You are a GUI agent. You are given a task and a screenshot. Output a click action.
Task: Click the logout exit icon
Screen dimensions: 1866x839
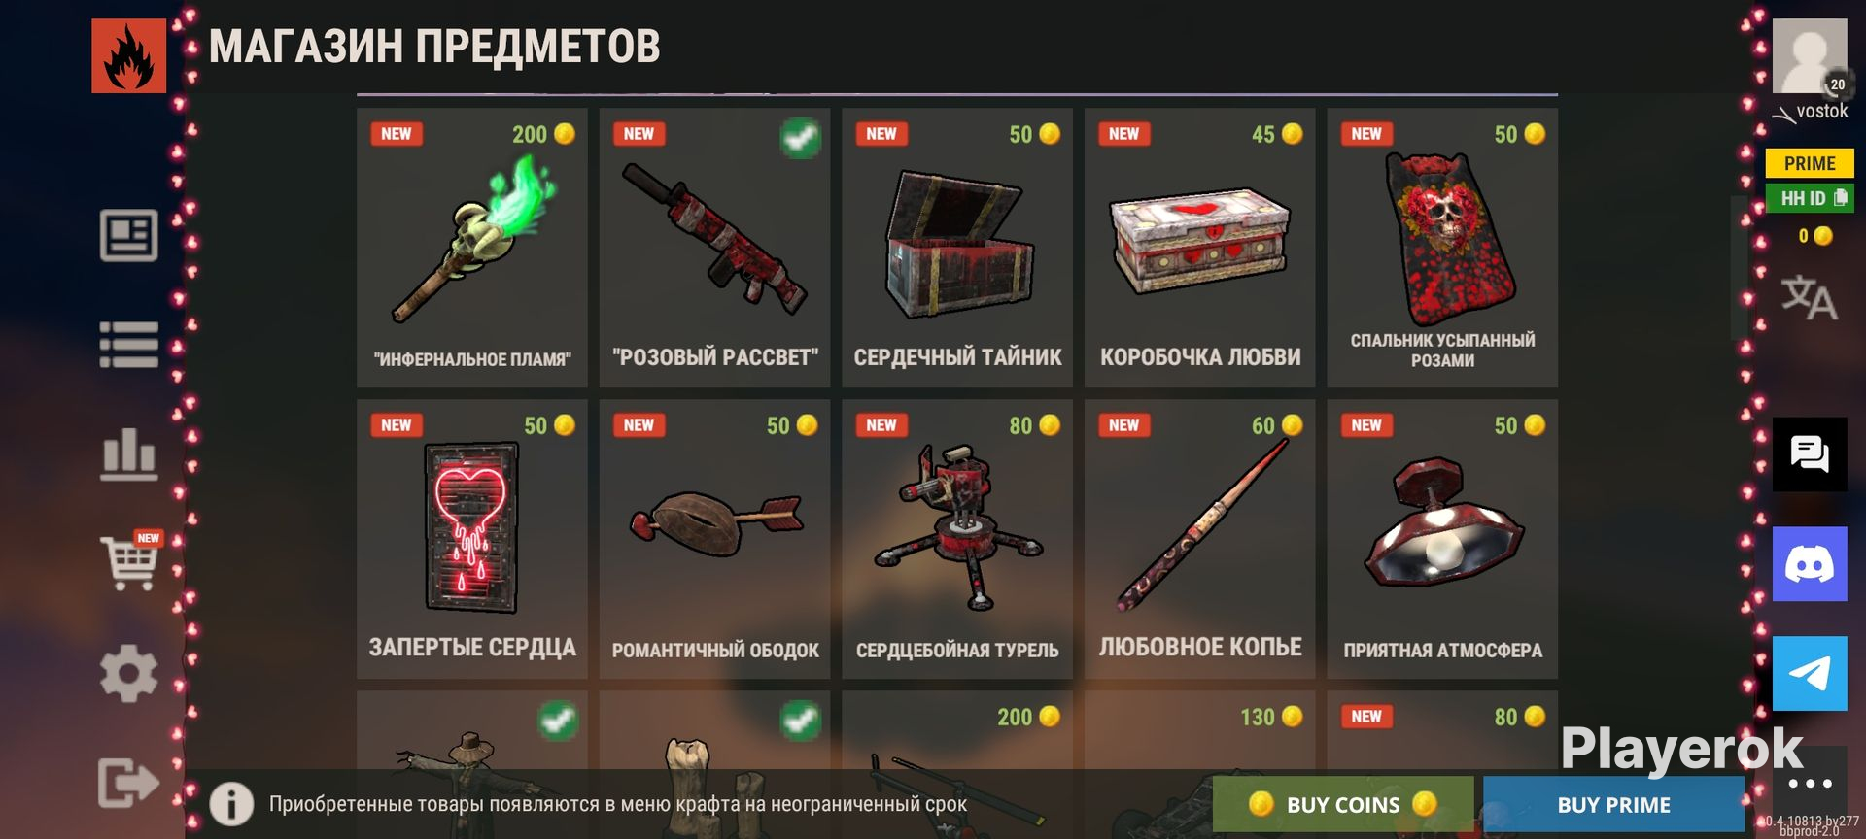coord(128,783)
